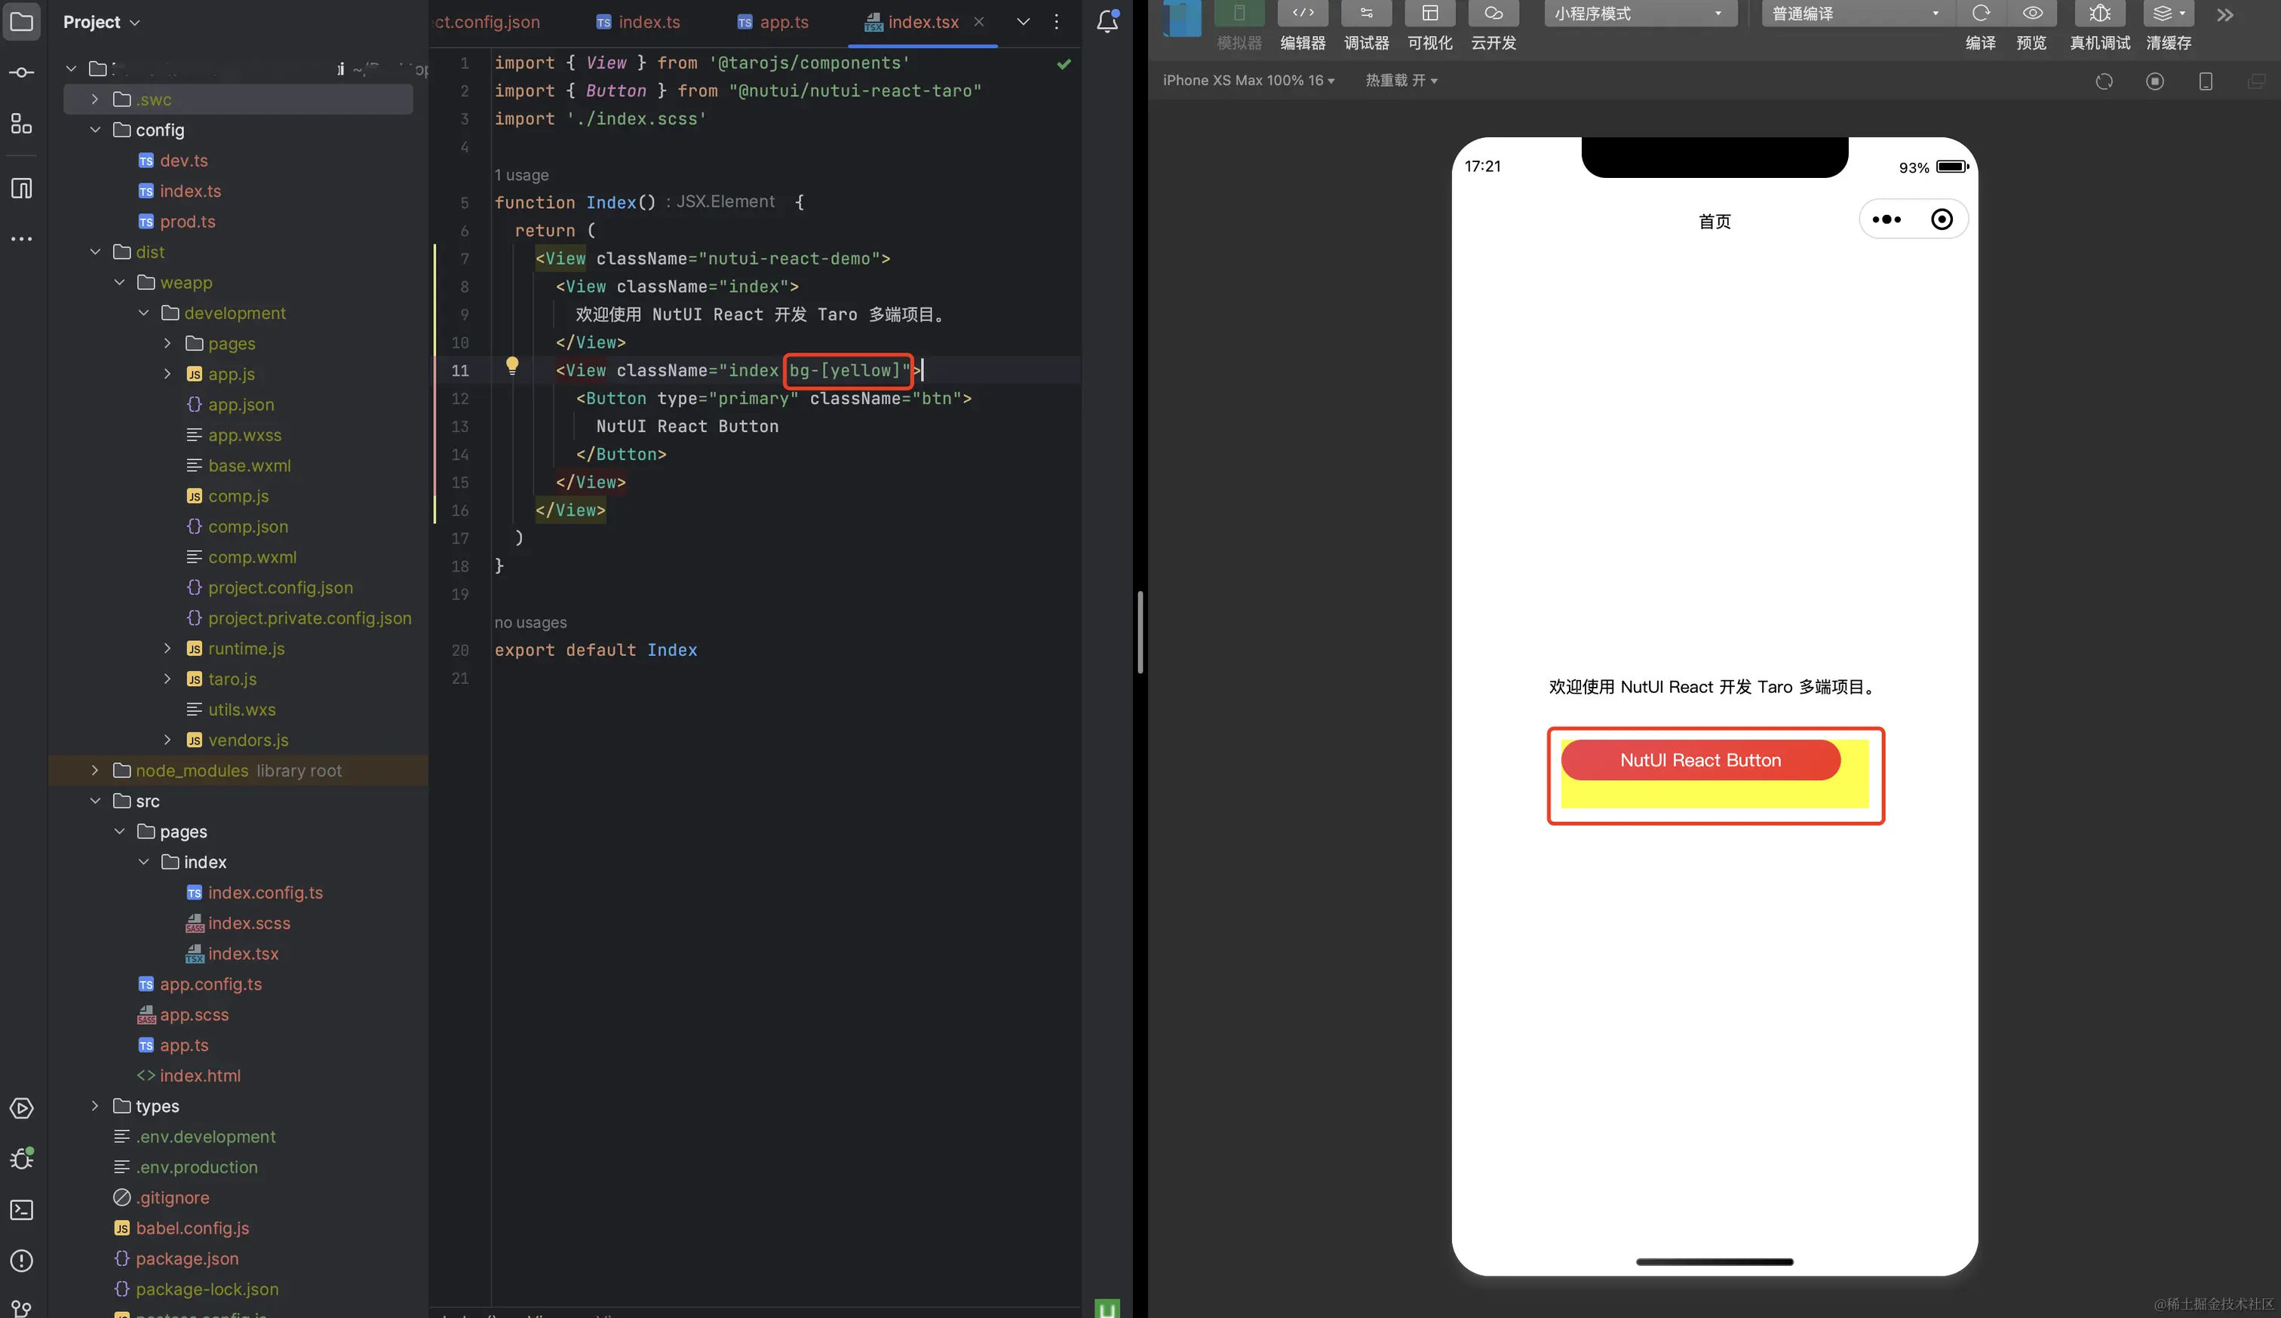Toggle the Project tool window folder icon
2281x1318 pixels.
pos(22,22)
